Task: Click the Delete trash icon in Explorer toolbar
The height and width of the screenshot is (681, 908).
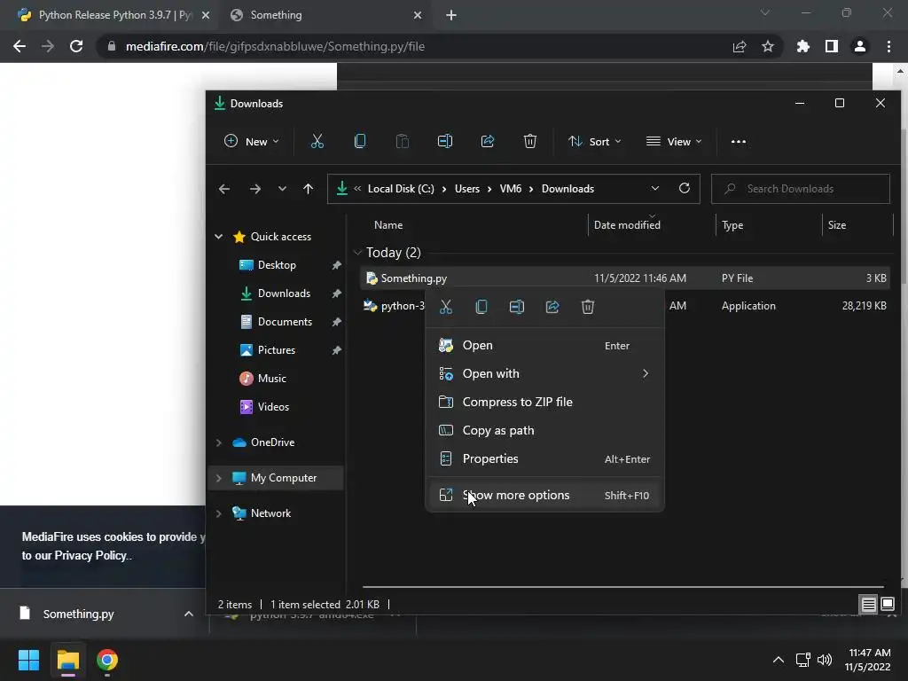Action: click(530, 141)
